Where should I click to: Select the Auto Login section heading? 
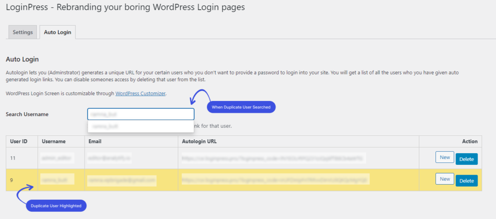point(22,59)
